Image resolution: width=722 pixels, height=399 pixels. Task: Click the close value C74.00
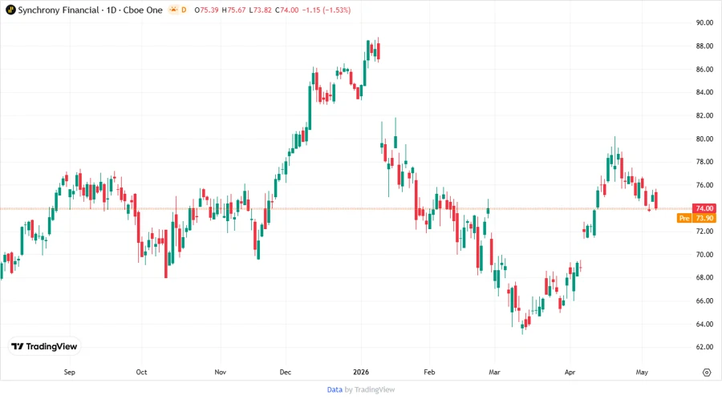coord(287,10)
